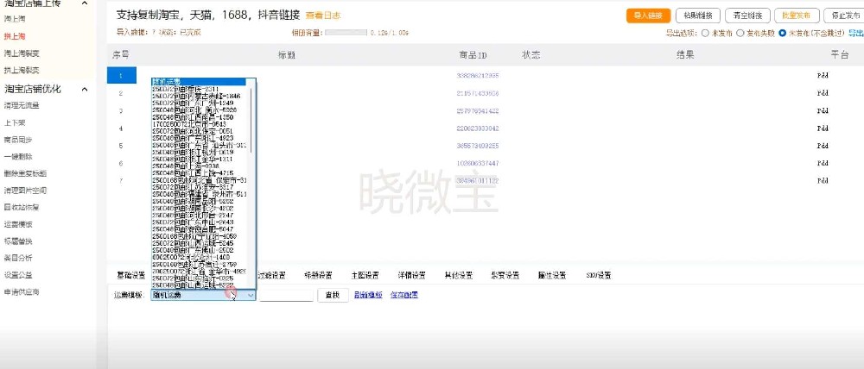
Task: Open the 查看日志 link
Action: (x=323, y=16)
